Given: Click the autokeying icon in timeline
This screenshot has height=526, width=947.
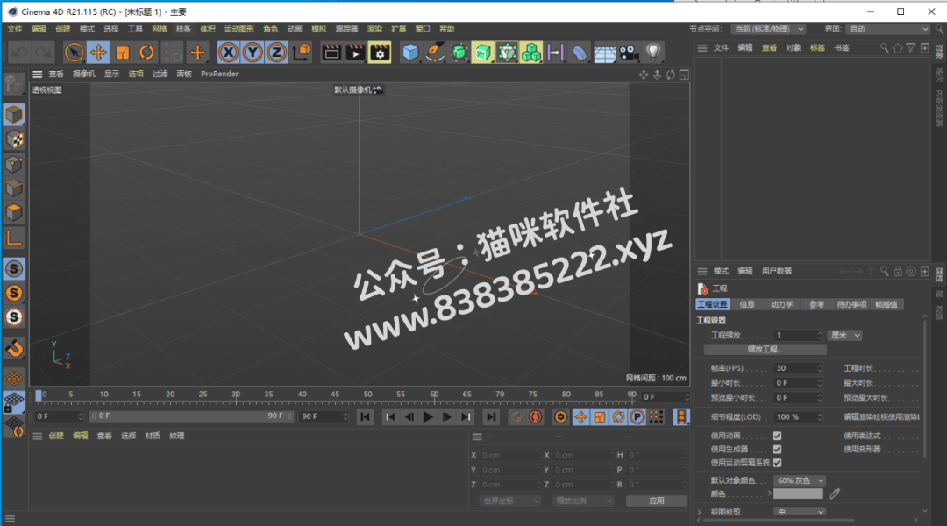Looking at the screenshot, I should click(x=535, y=416).
